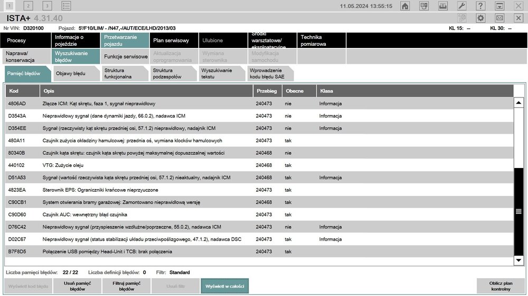Screen dimensions: 528x296
Task: Click the fault list scrollbar thumb
Action: coord(518,211)
